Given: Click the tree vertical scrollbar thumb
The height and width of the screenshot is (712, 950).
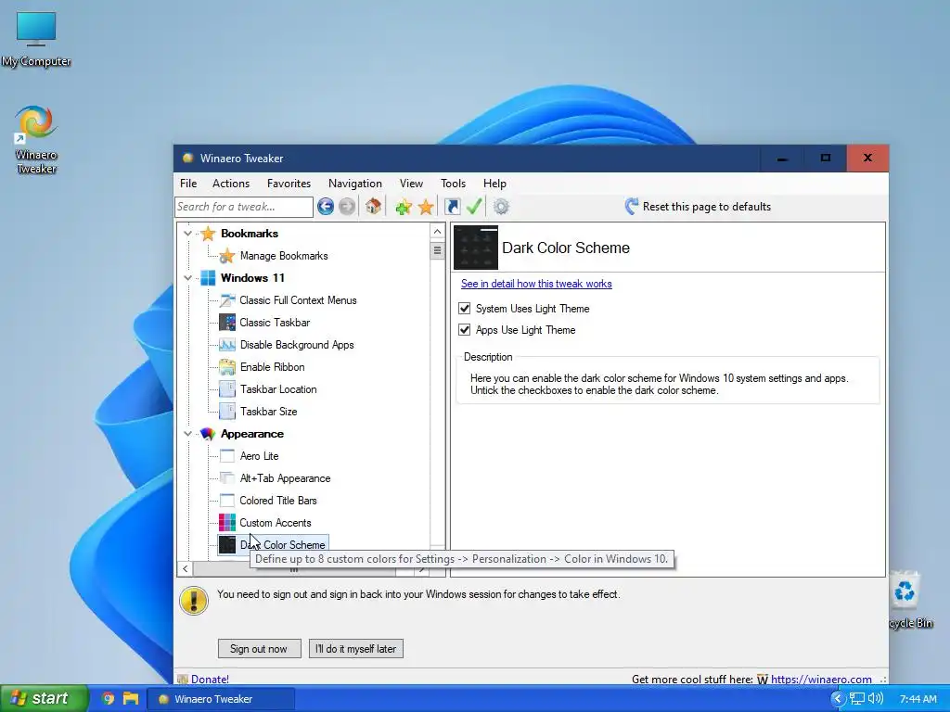Looking at the screenshot, I should 438,250.
